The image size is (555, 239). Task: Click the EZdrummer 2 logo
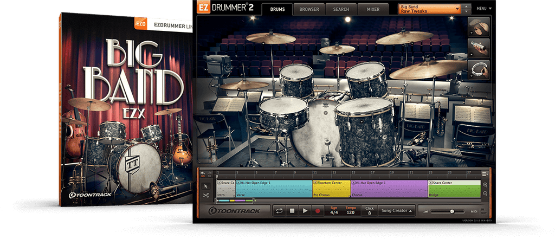tap(226, 8)
